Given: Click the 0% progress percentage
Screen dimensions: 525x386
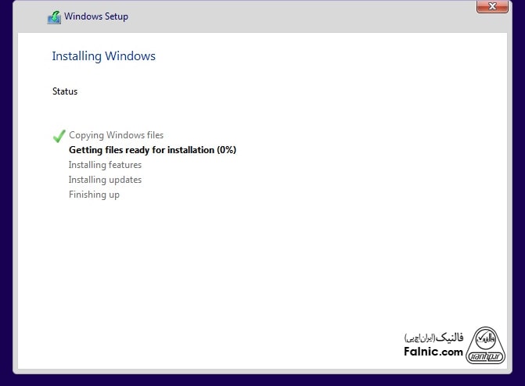Looking at the screenshot, I should 227,150.
